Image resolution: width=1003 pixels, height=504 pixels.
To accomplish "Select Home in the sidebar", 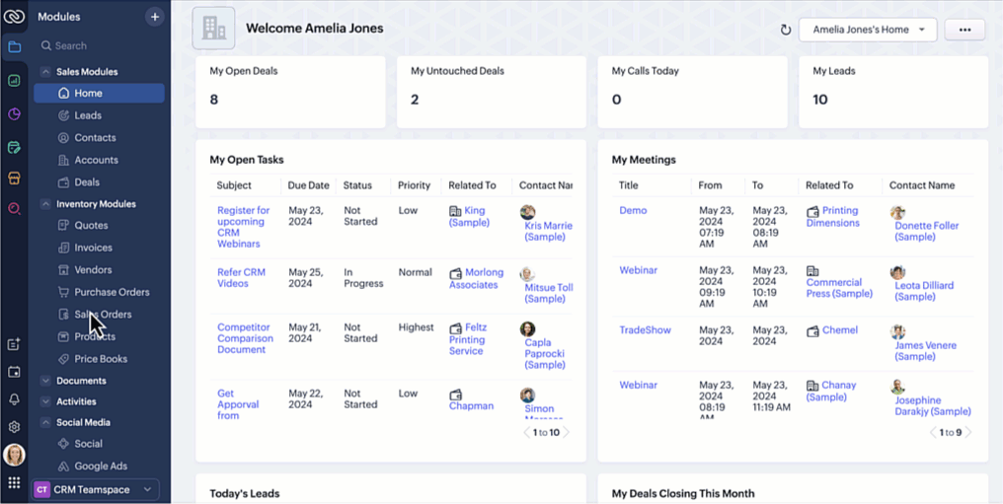I will click(99, 94).
